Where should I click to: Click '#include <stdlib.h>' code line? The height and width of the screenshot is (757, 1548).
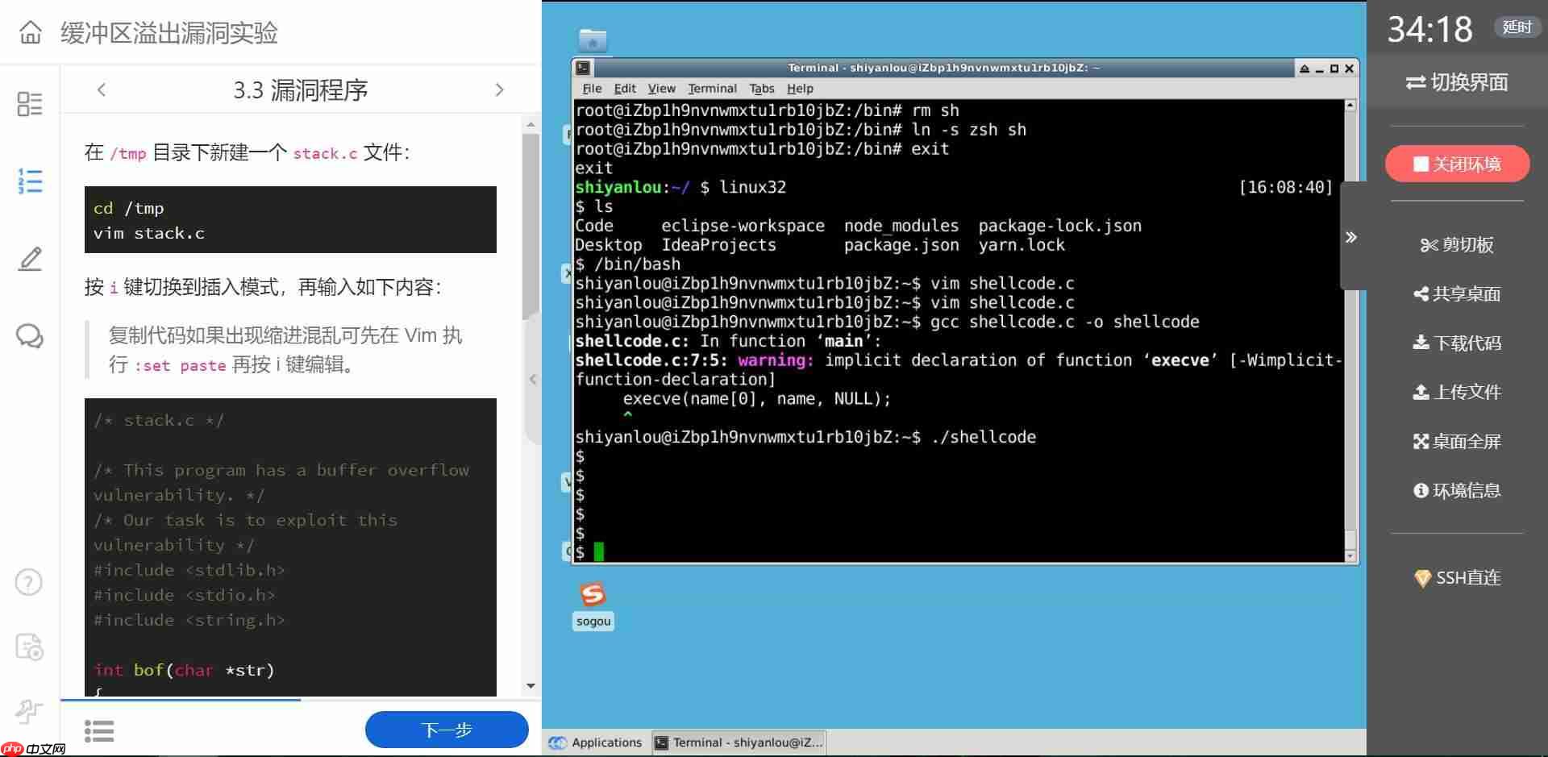tap(189, 570)
